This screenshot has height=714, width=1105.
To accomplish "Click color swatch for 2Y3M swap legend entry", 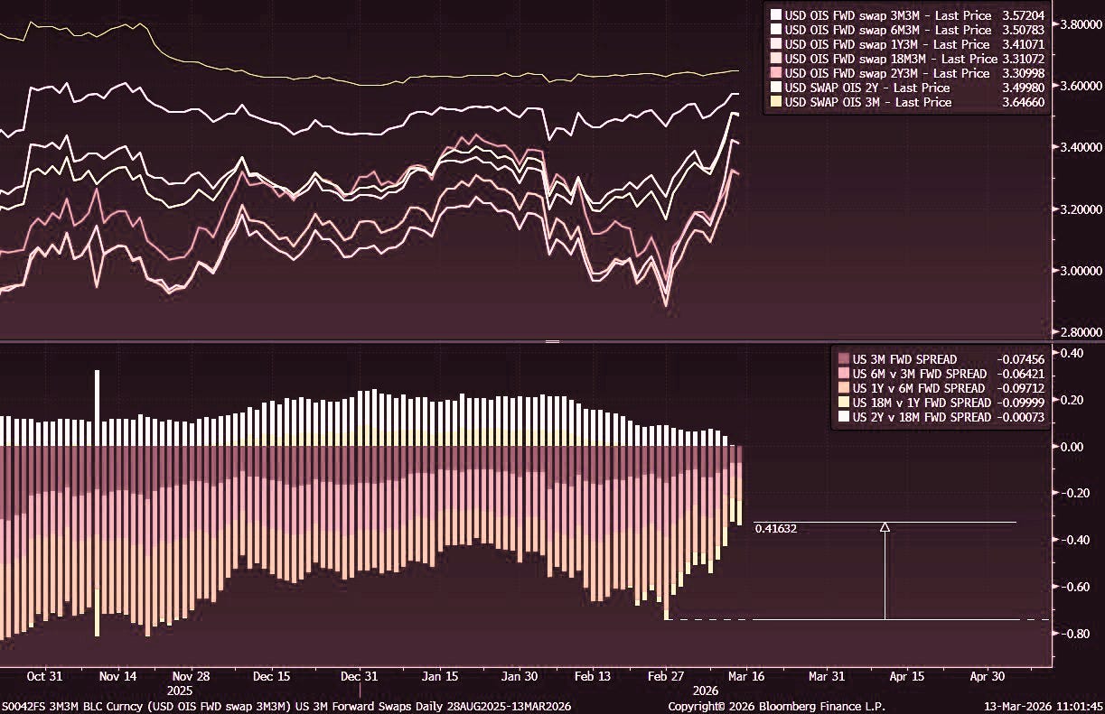I will [775, 73].
